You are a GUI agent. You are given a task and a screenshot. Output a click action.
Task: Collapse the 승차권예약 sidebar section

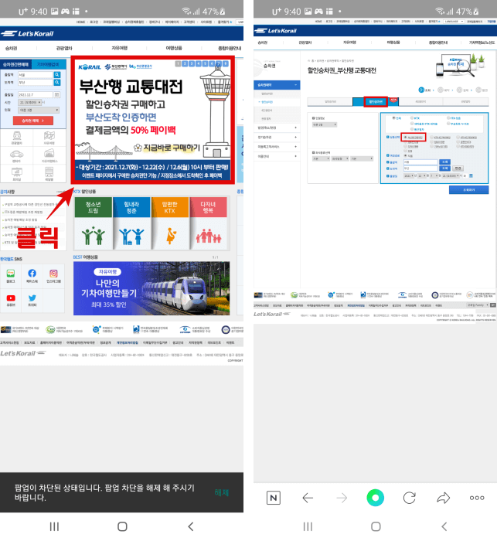pos(277,85)
